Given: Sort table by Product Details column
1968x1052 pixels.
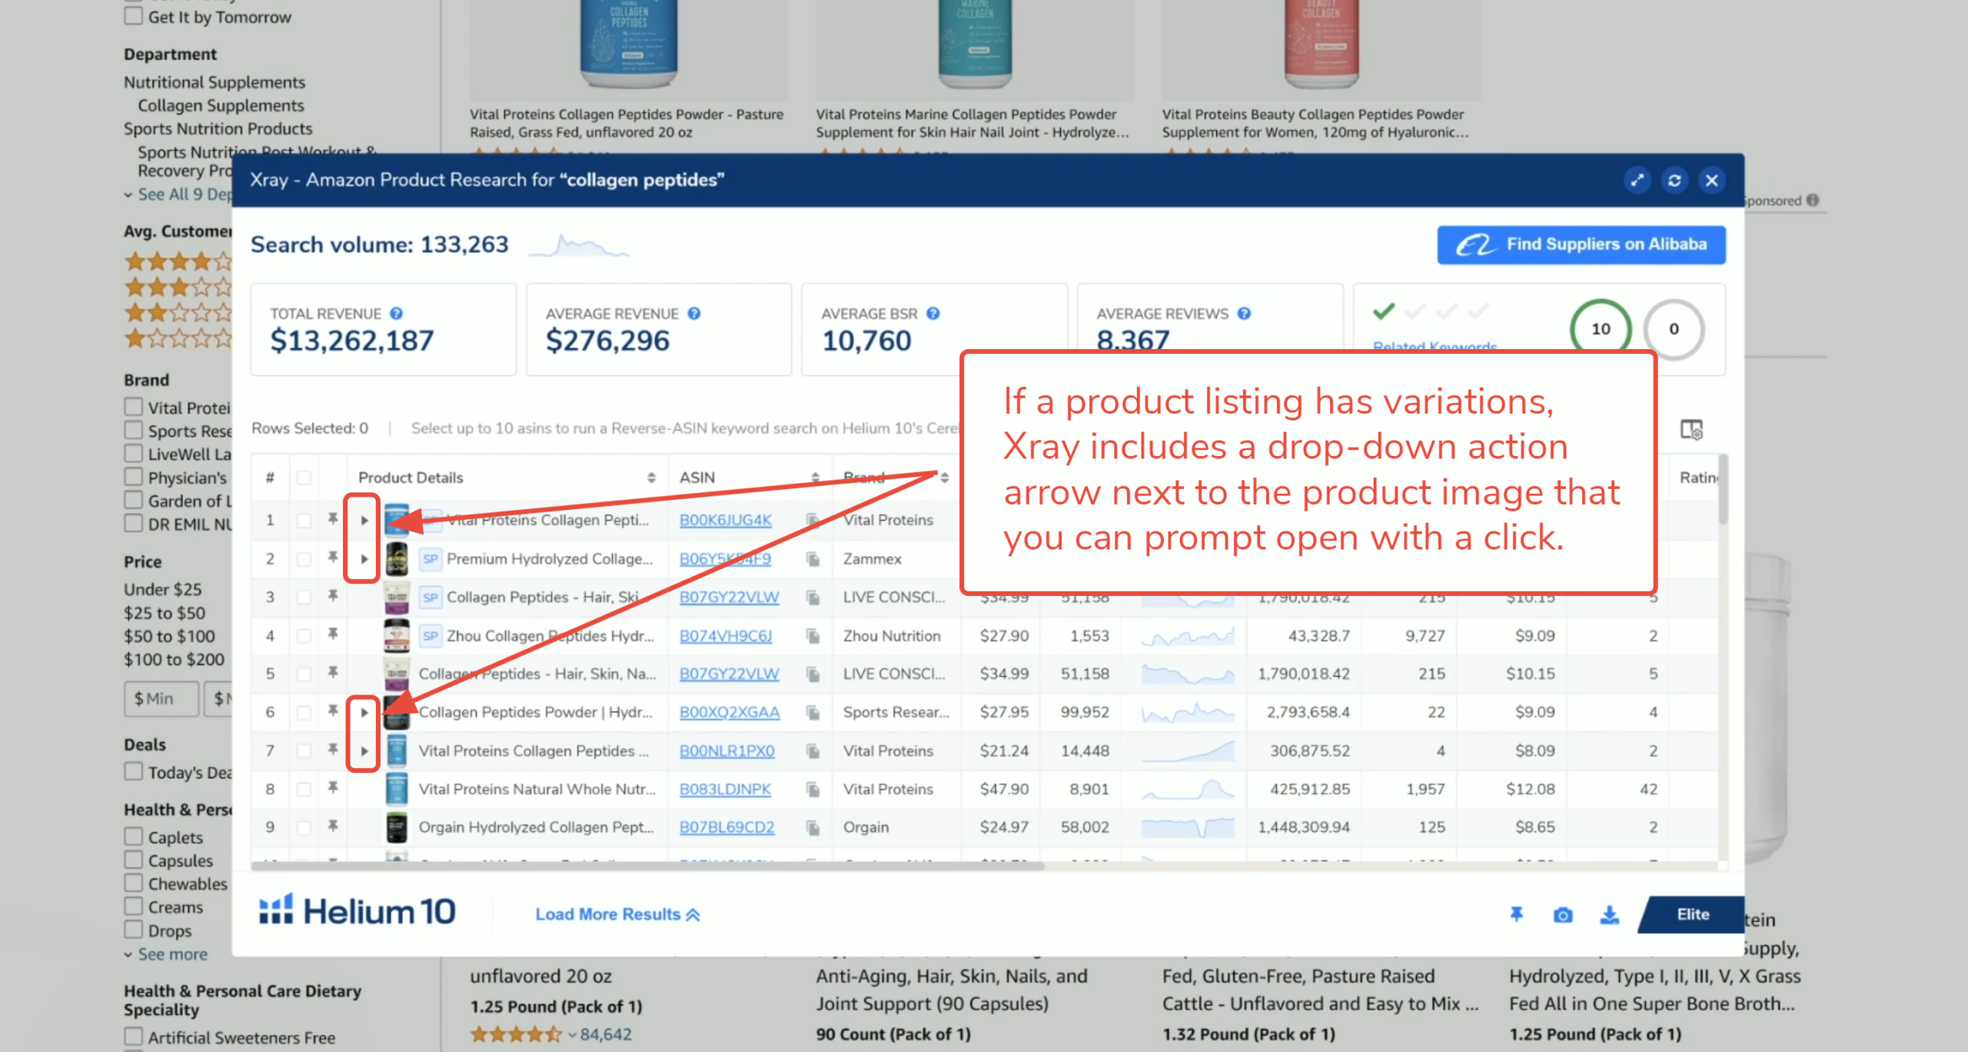Looking at the screenshot, I should 650,478.
